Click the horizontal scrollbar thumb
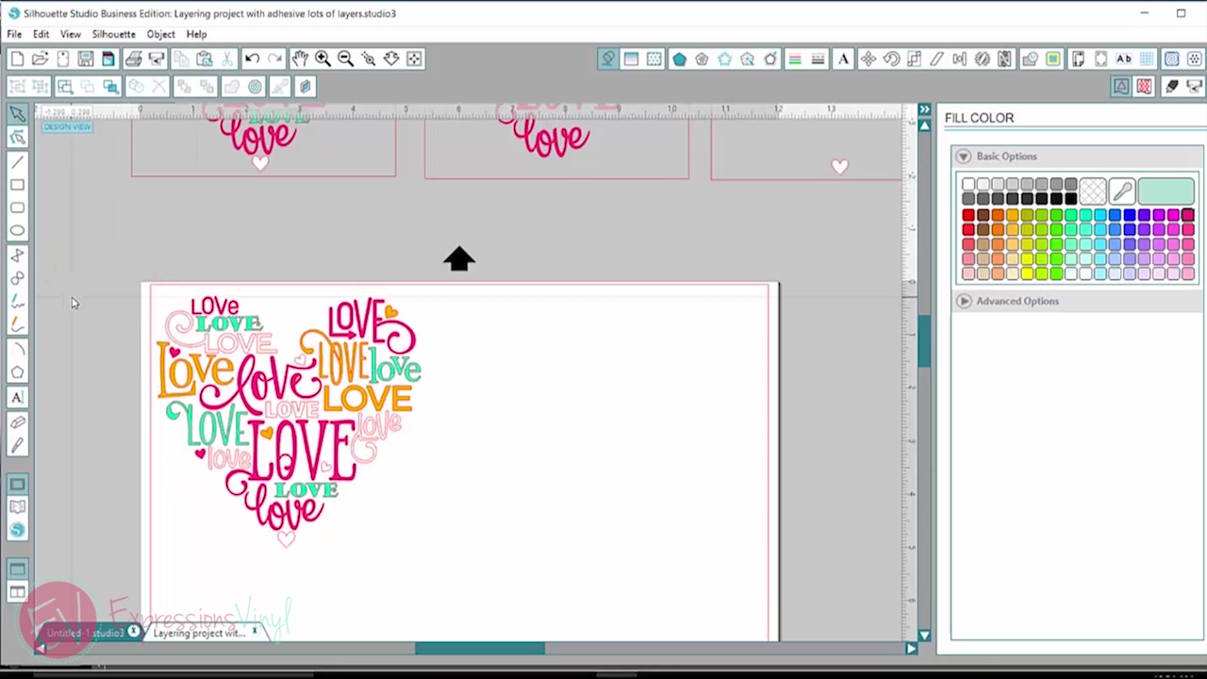The height and width of the screenshot is (679, 1207). tap(480, 649)
